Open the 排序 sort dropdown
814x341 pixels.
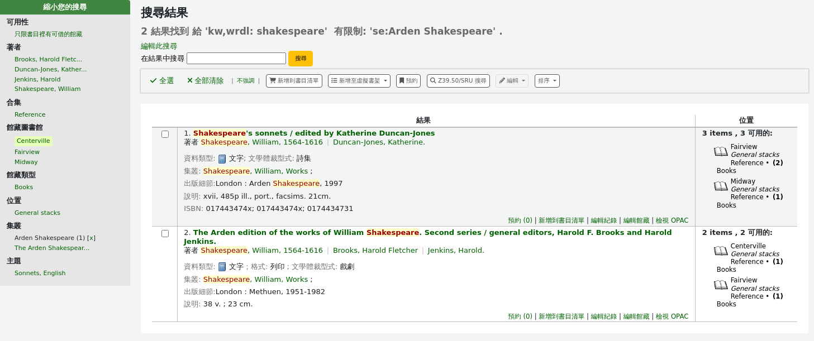[x=547, y=81]
